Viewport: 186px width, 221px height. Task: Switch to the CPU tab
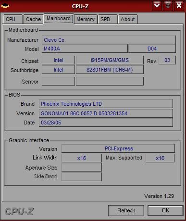point(13,19)
